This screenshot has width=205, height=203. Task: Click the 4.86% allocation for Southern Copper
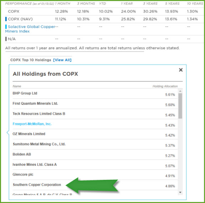170,186
